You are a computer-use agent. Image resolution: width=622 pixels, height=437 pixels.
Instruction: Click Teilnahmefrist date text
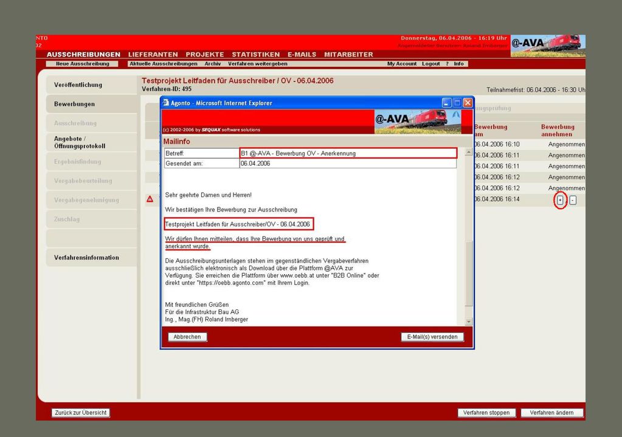tap(536, 90)
